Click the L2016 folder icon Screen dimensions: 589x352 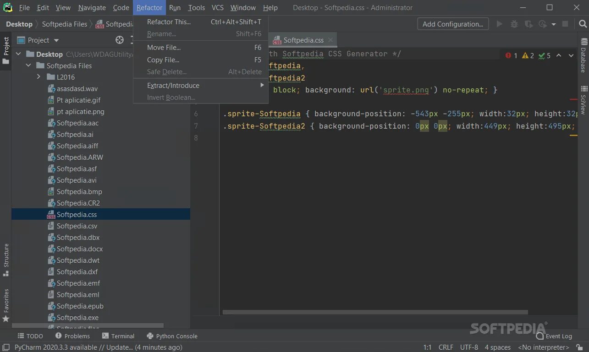pos(50,77)
